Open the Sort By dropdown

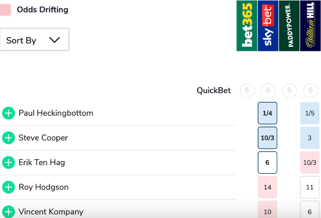click(34, 40)
